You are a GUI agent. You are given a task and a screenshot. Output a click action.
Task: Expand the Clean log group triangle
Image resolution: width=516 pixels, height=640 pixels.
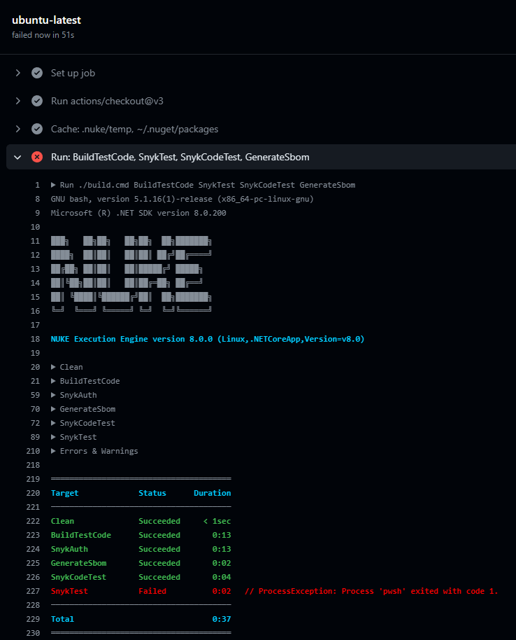[x=55, y=367]
